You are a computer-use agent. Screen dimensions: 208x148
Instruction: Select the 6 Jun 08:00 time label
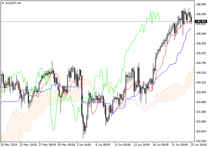(x=103, y=145)
